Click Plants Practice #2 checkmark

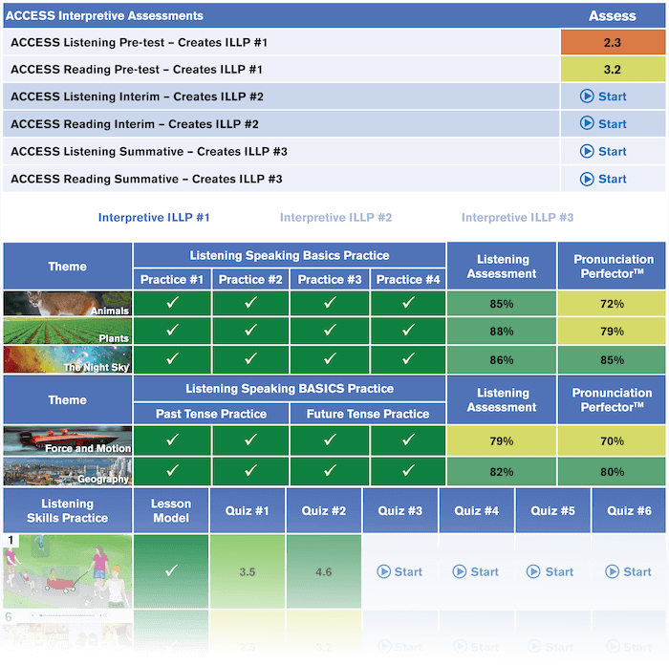click(250, 331)
